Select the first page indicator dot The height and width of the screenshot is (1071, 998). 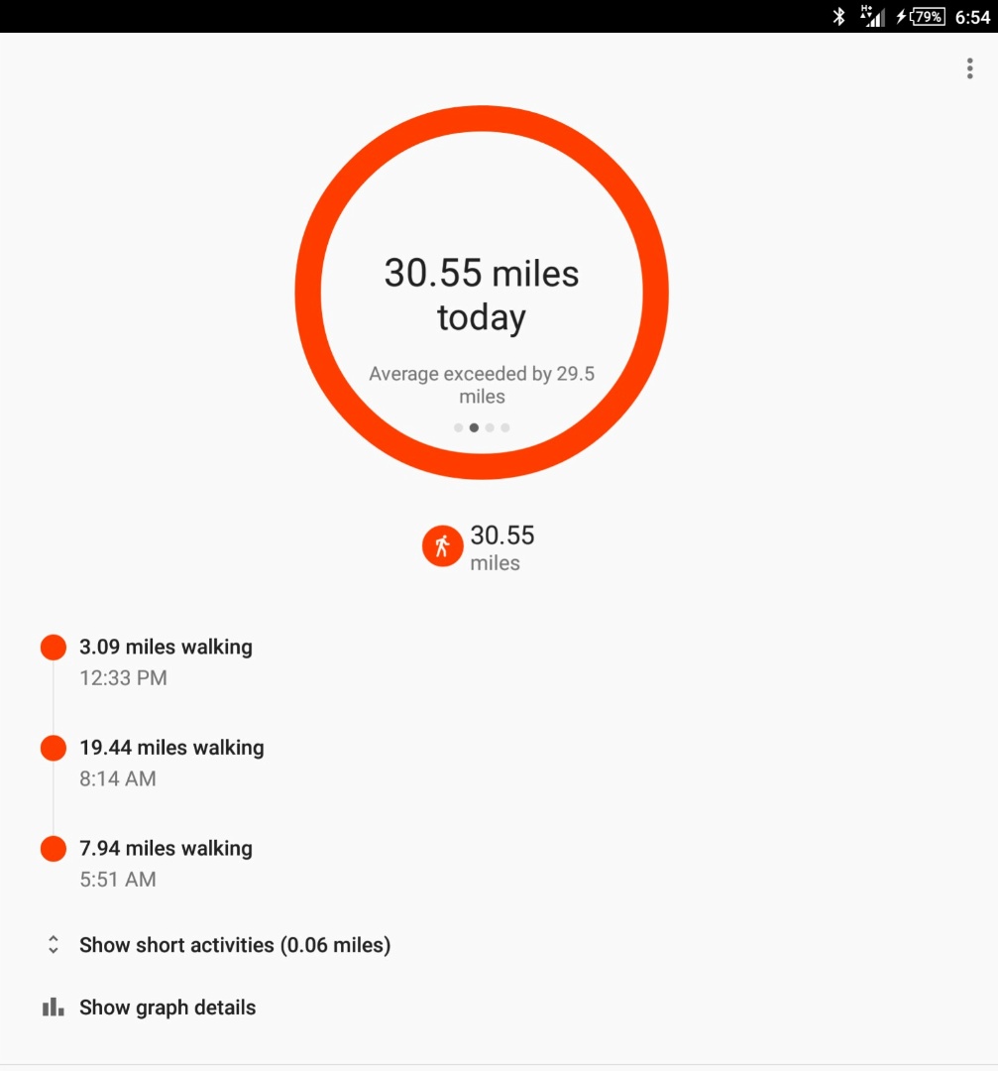pos(458,428)
